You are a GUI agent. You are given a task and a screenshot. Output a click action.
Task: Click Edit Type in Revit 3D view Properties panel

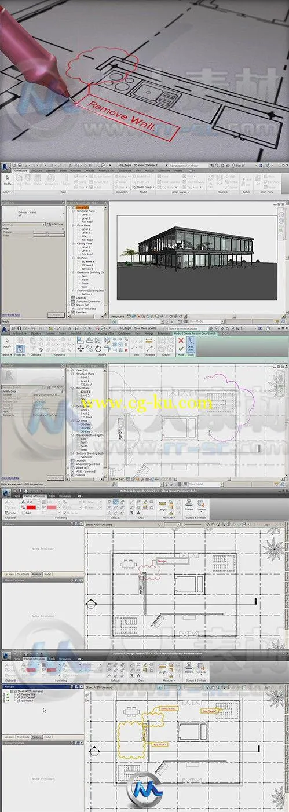[56, 224]
